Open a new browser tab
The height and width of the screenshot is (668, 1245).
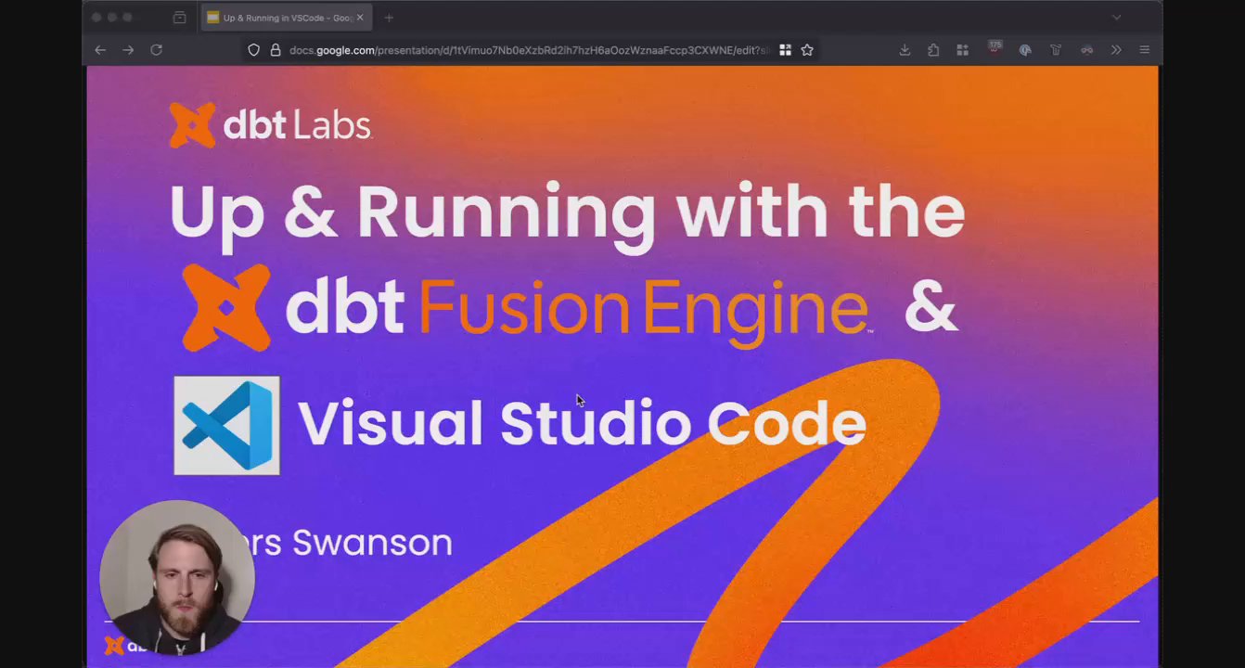(x=389, y=18)
